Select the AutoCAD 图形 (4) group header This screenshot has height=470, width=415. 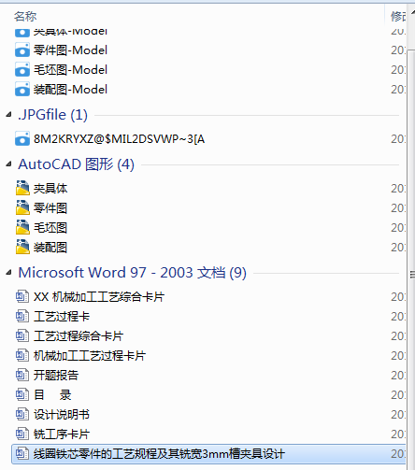pyautogui.click(x=76, y=164)
